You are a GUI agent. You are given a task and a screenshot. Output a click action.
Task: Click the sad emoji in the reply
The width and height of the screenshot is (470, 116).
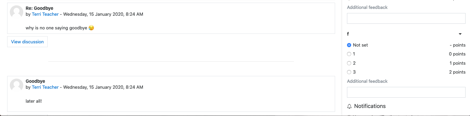pyautogui.click(x=91, y=28)
